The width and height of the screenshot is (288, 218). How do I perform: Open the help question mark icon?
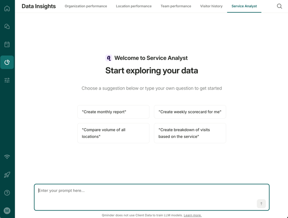(7, 193)
